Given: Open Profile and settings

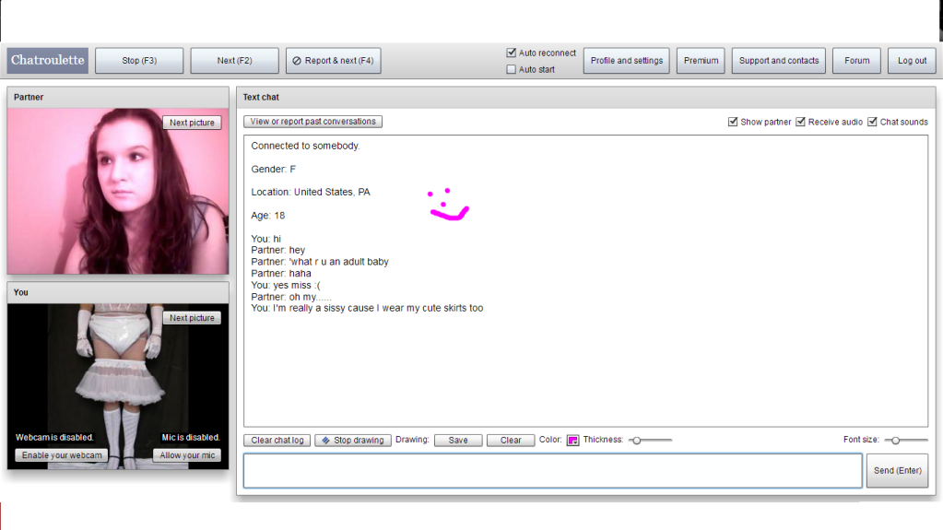Looking at the screenshot, I should tap(626, 60).
